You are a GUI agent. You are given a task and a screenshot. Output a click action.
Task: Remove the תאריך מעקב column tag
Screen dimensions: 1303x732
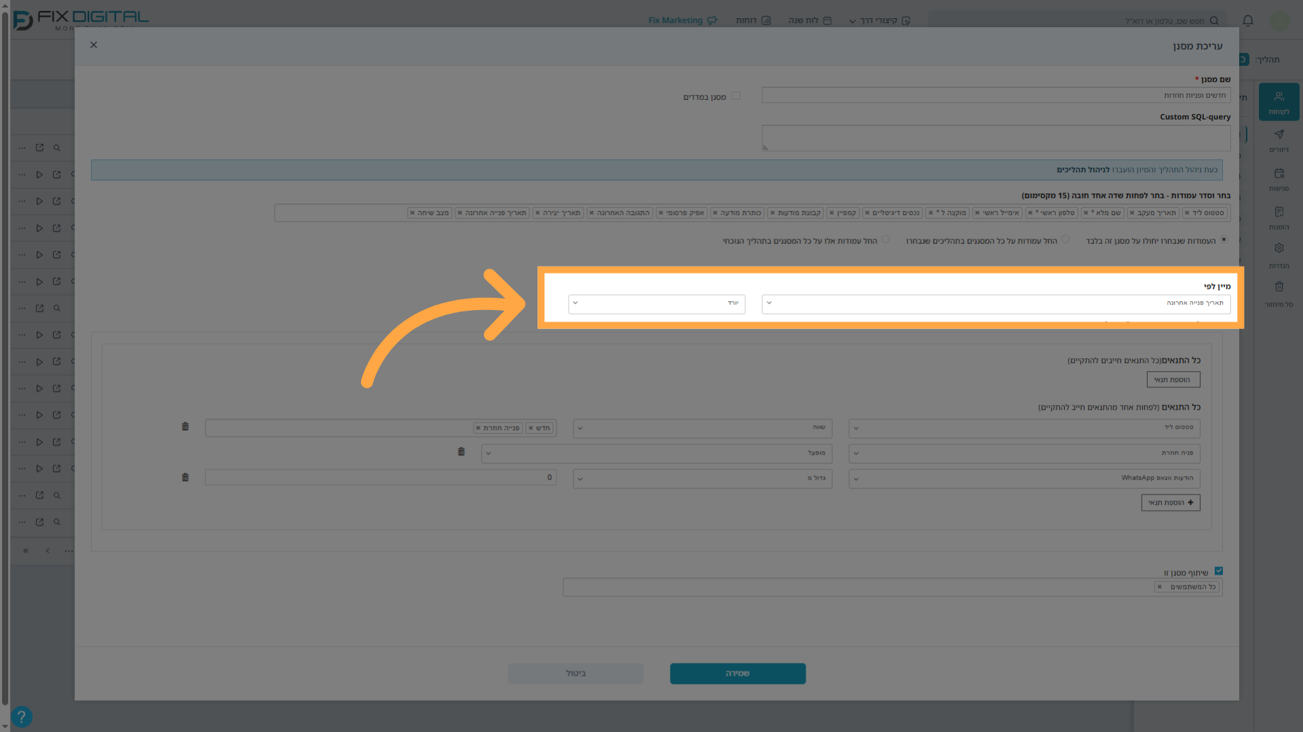click(1132, 213)
